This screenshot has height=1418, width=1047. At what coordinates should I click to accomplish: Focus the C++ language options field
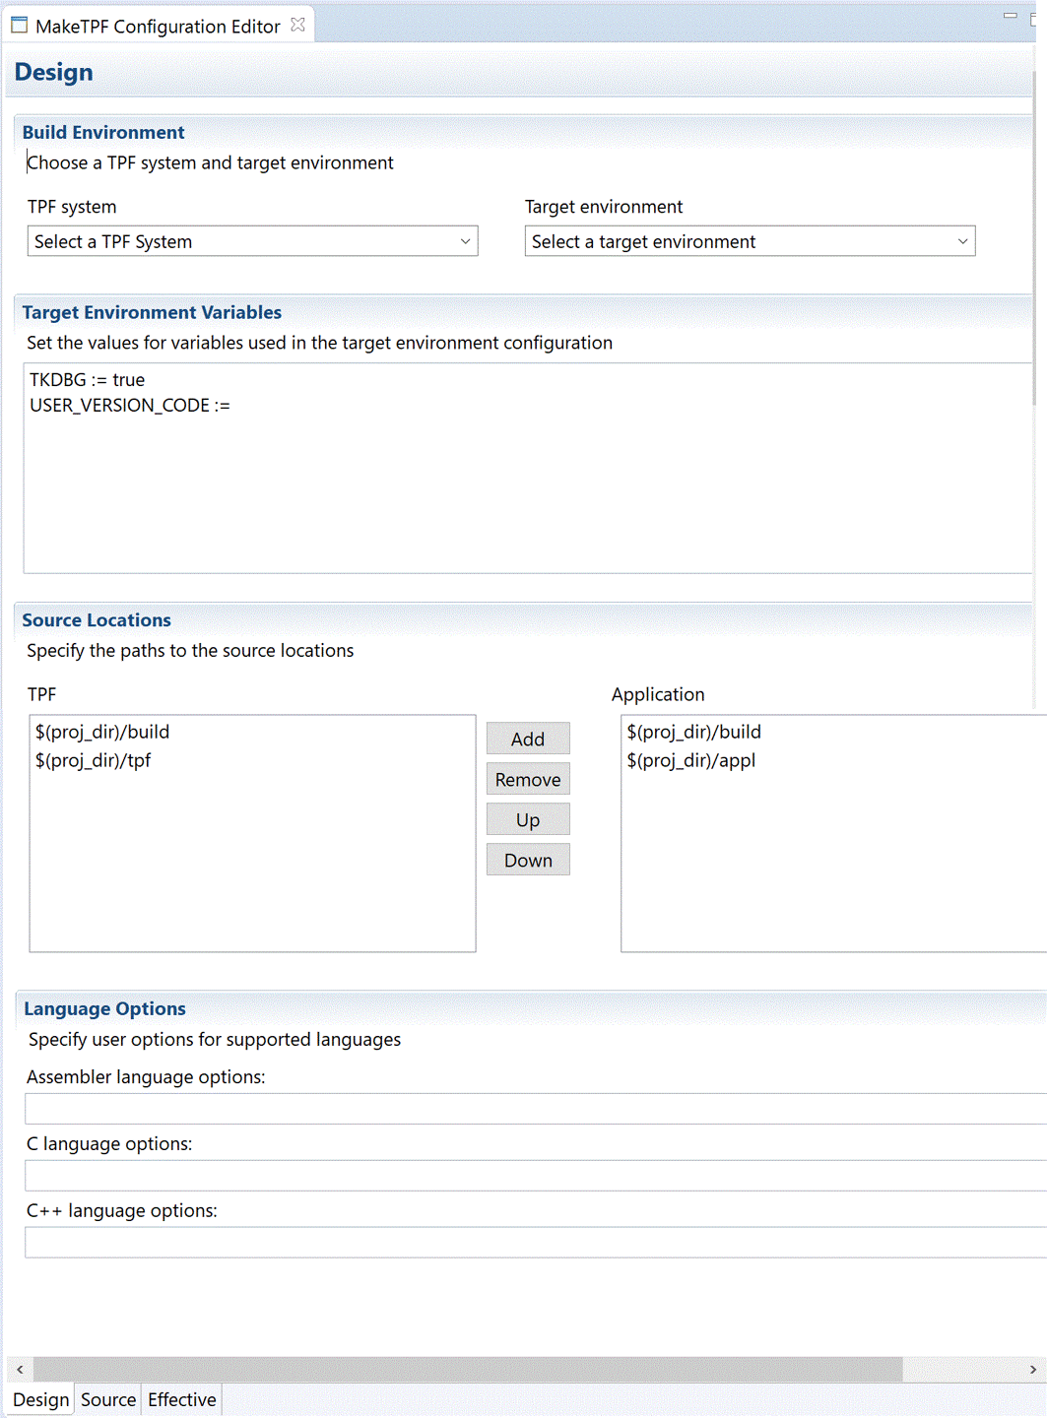pos(532,1242)
